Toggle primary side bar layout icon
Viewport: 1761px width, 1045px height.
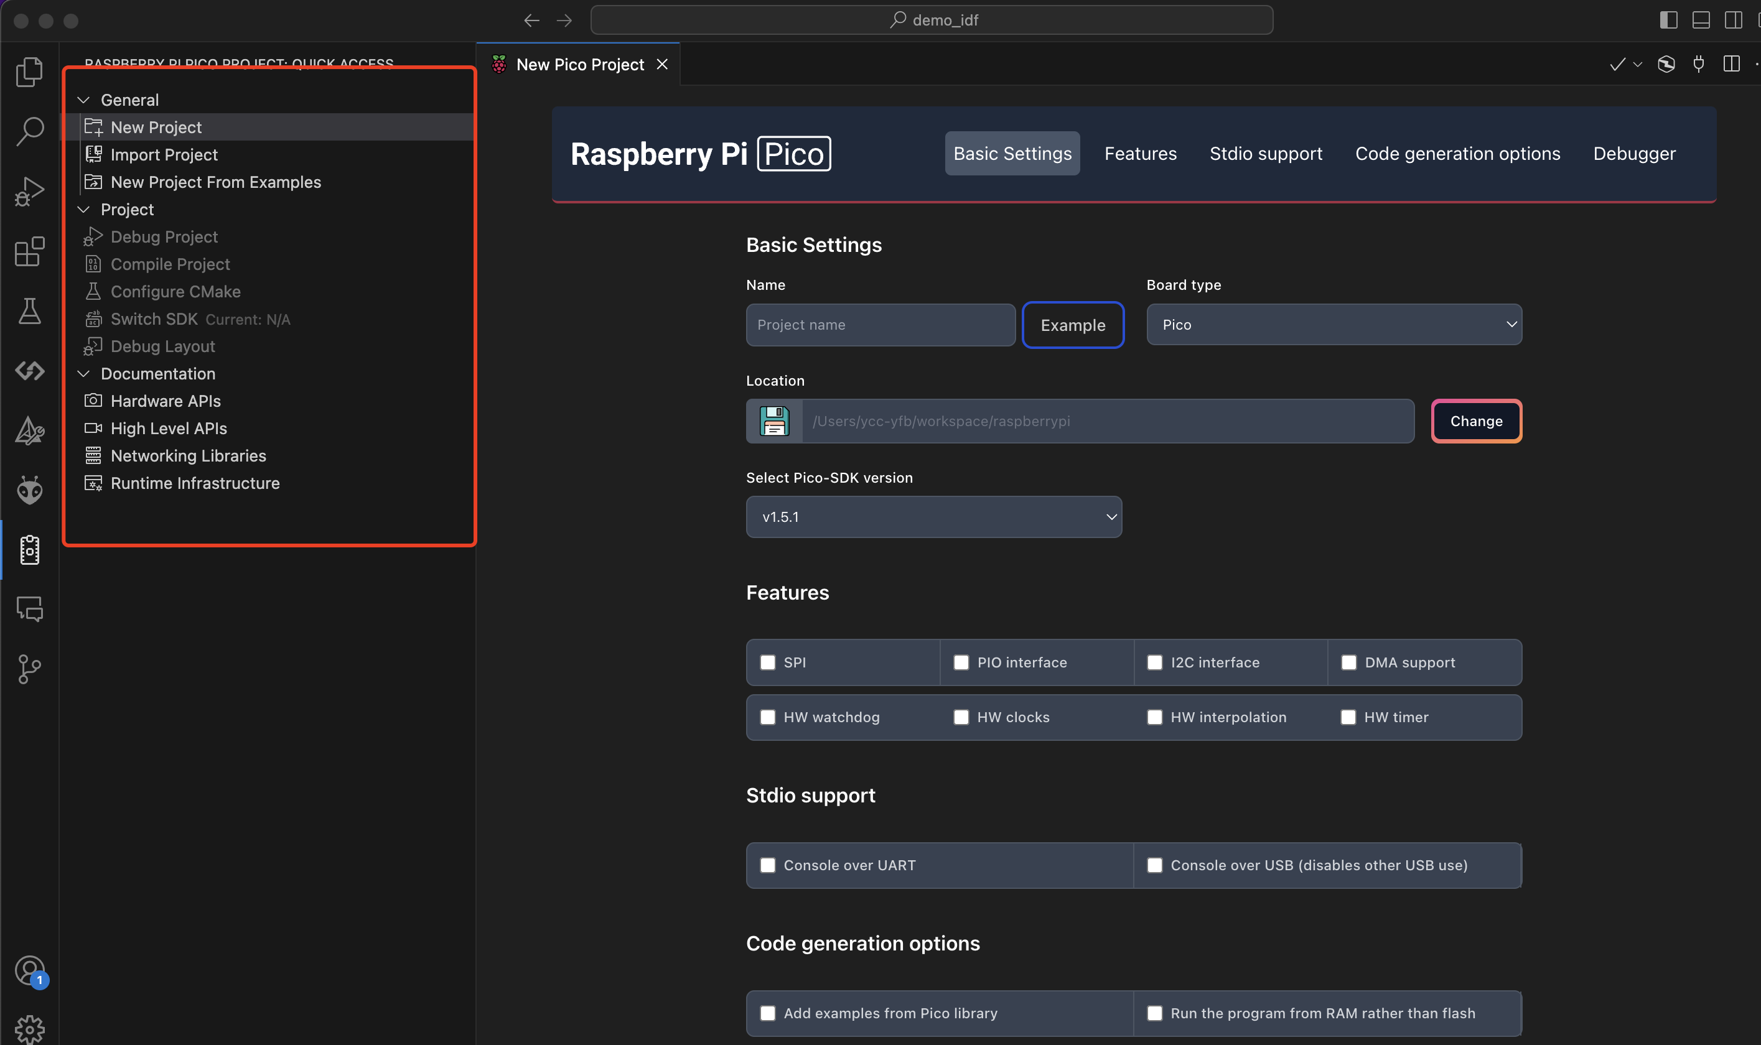1668,20
